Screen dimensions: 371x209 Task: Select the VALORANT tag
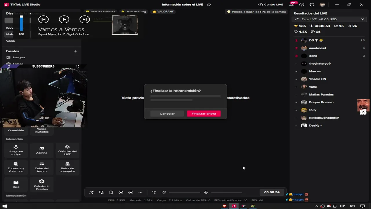coord(163,12)
